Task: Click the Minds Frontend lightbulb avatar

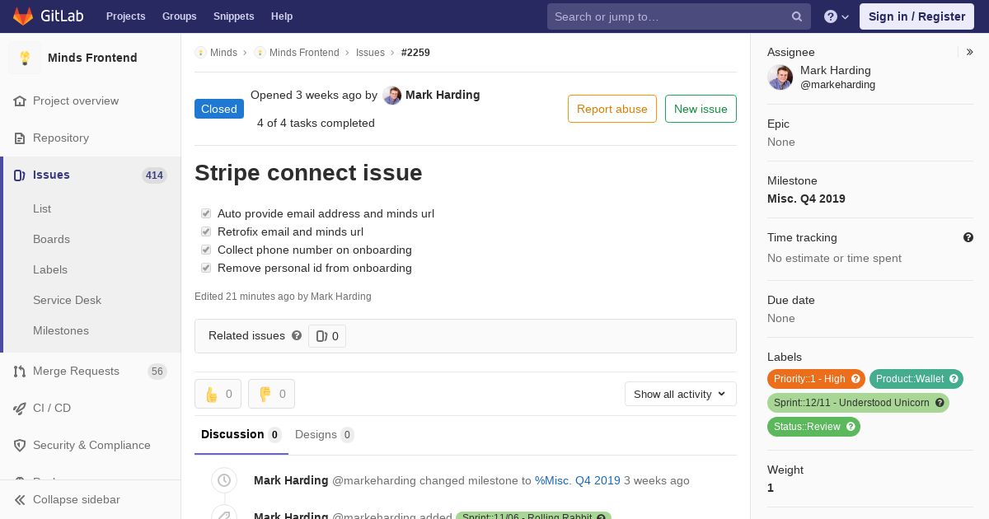Action: point(25,58)
